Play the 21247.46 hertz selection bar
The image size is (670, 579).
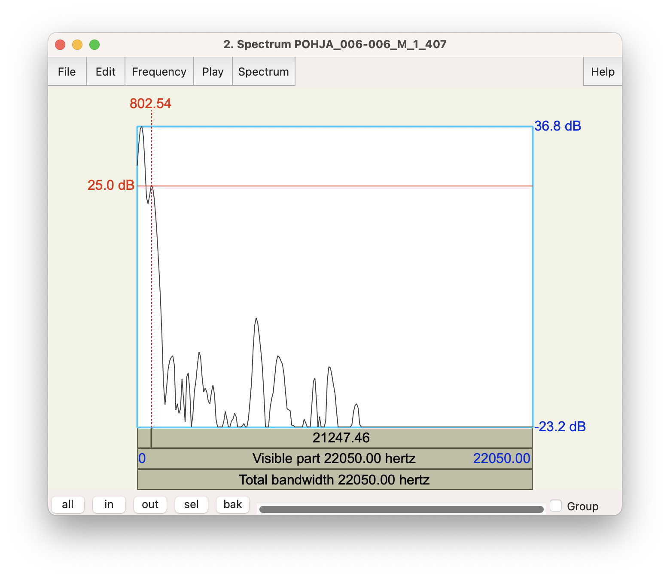click(342, 438)
